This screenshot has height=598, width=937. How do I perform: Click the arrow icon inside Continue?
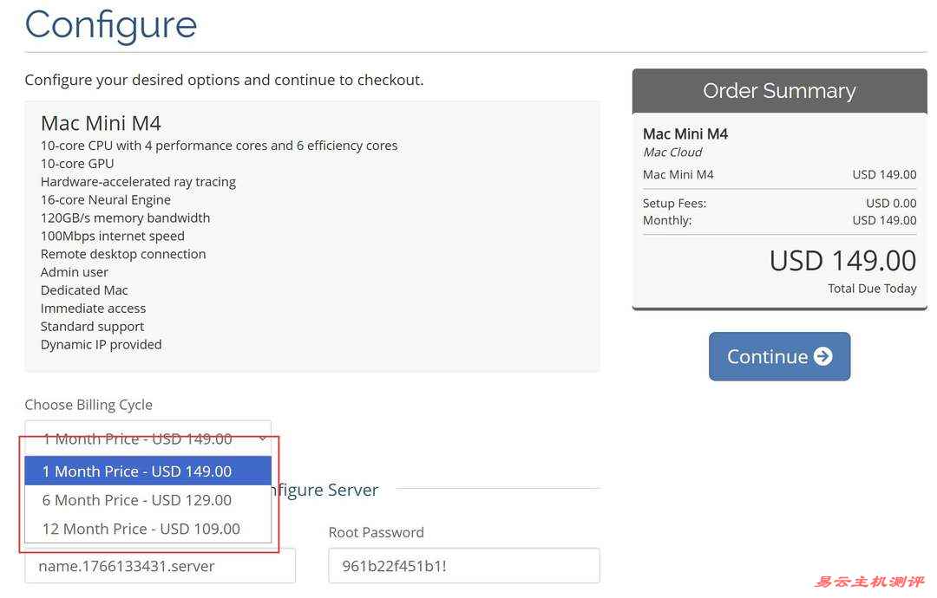(823, 356)
